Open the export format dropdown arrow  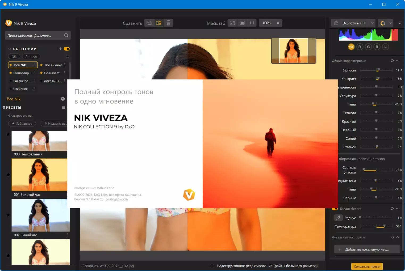pos(373,23)
